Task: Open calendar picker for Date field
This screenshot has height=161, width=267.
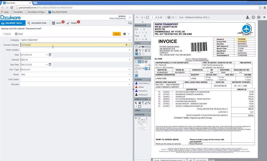Action: 50,55
